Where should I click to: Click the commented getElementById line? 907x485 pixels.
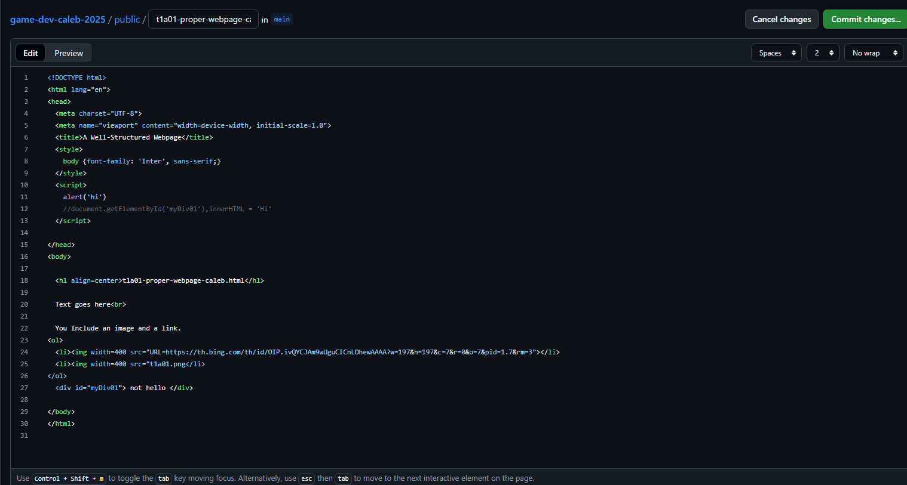point(167,209)
